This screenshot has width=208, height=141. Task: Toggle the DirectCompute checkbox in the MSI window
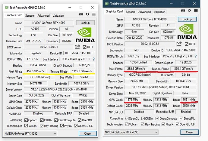pyautogui.click(x=157, y=119)
